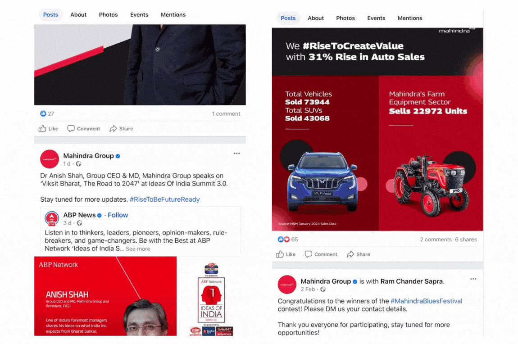Screen dimensions: 518x344
Task: Follow the ABP News page
Action: pos(118,215)
